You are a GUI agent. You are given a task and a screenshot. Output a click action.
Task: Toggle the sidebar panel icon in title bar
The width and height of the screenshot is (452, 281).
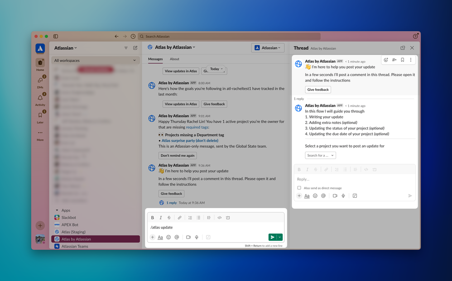[56, 36]
